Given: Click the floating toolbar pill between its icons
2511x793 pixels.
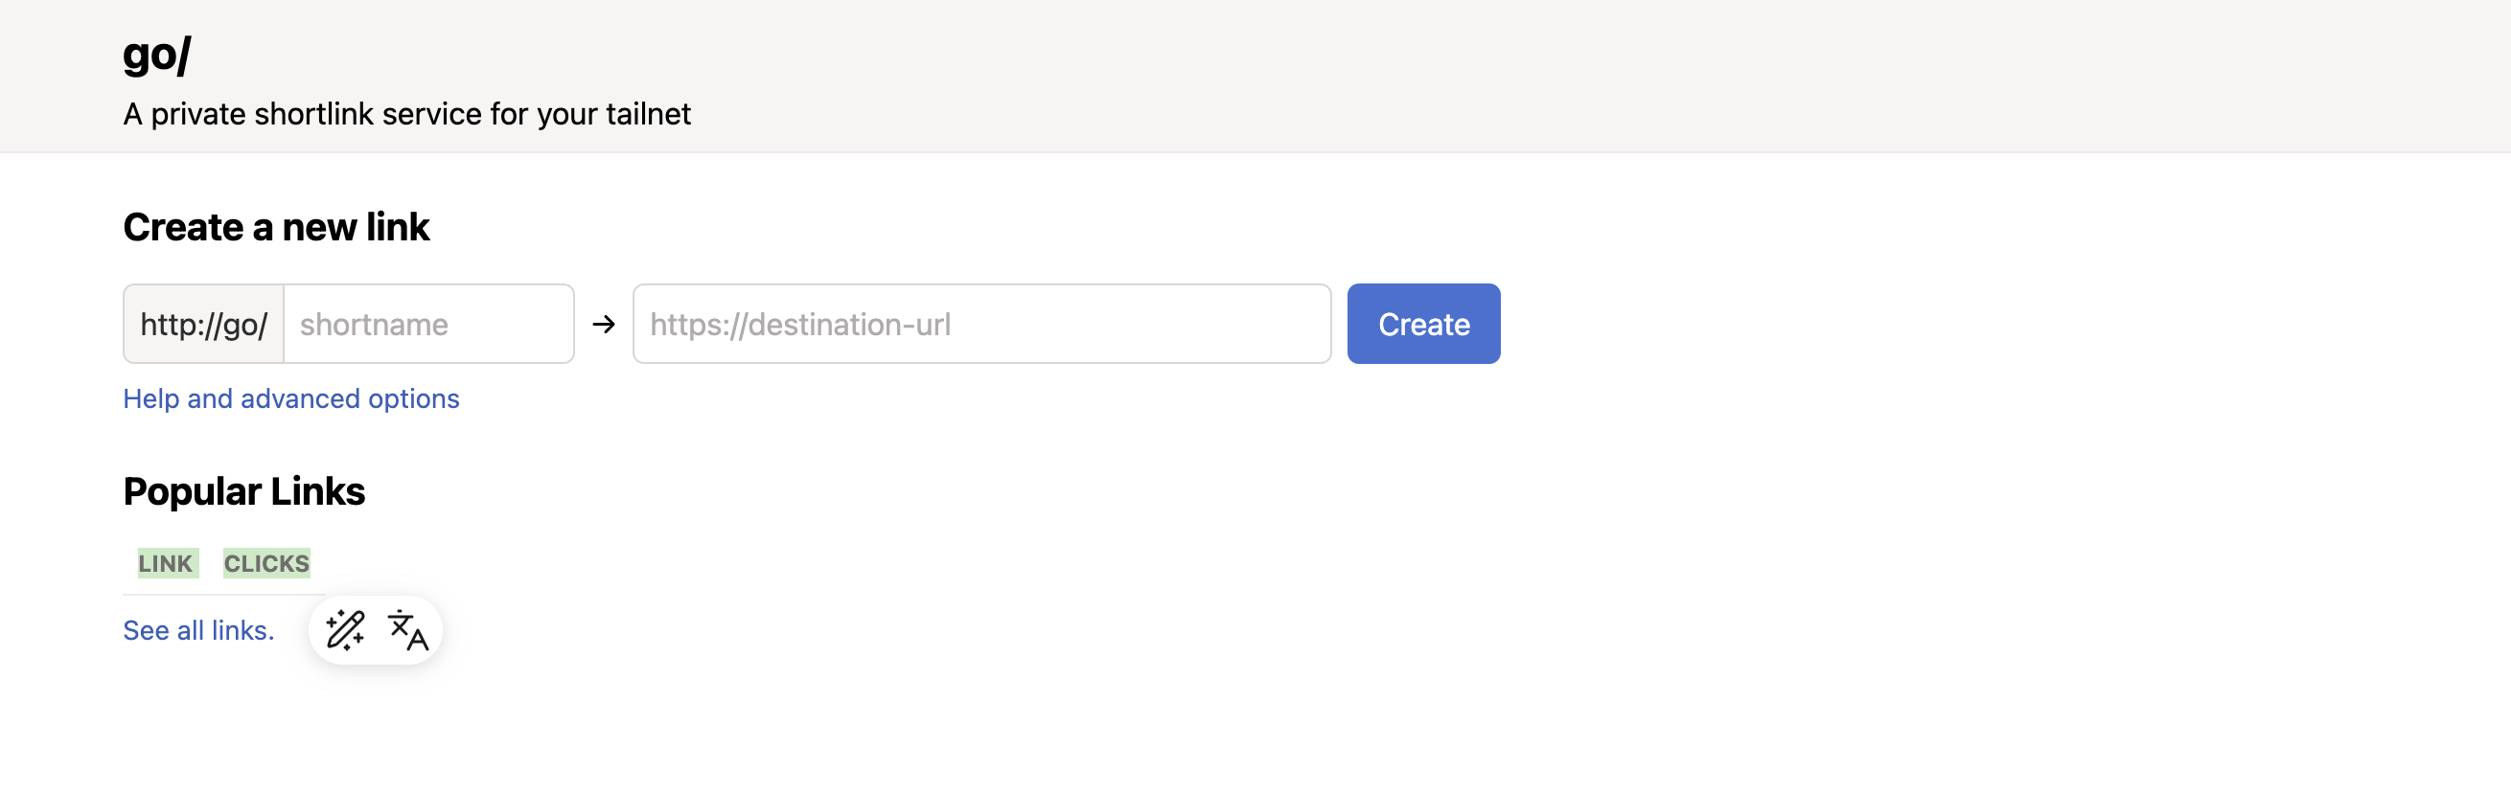Looking at the screenshot, I should click(377, 630).
